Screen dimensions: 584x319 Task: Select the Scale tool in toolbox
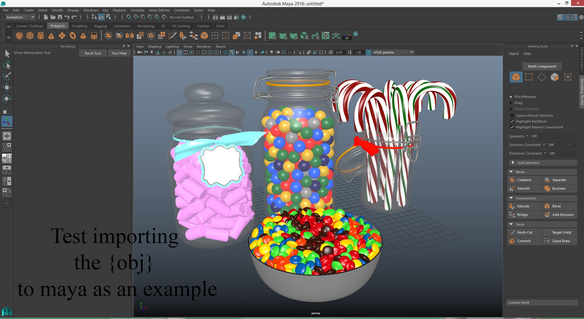point(7,110)
